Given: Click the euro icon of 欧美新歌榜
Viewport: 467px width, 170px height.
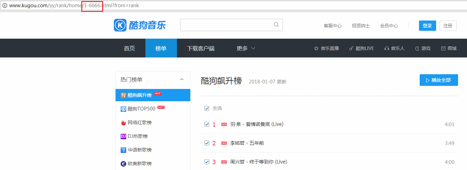Looking at the screenshot, I should click(x=123, y=164).
